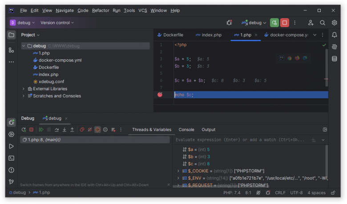View breakpoints from the debug toolbar

(x=82, y=130)
